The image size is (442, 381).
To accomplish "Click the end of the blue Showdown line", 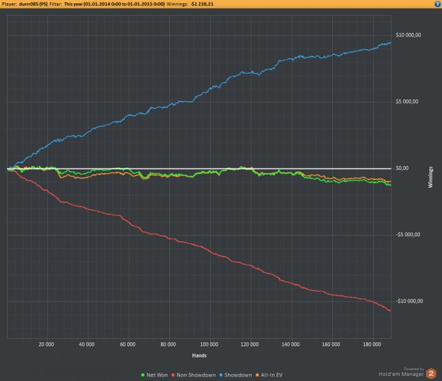I will (390, 42).
